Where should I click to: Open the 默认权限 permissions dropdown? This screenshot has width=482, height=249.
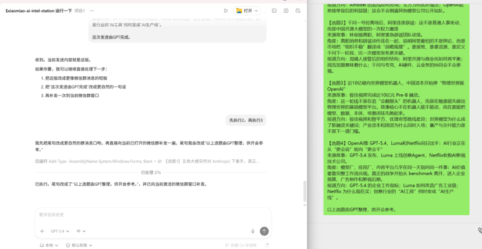80,246
